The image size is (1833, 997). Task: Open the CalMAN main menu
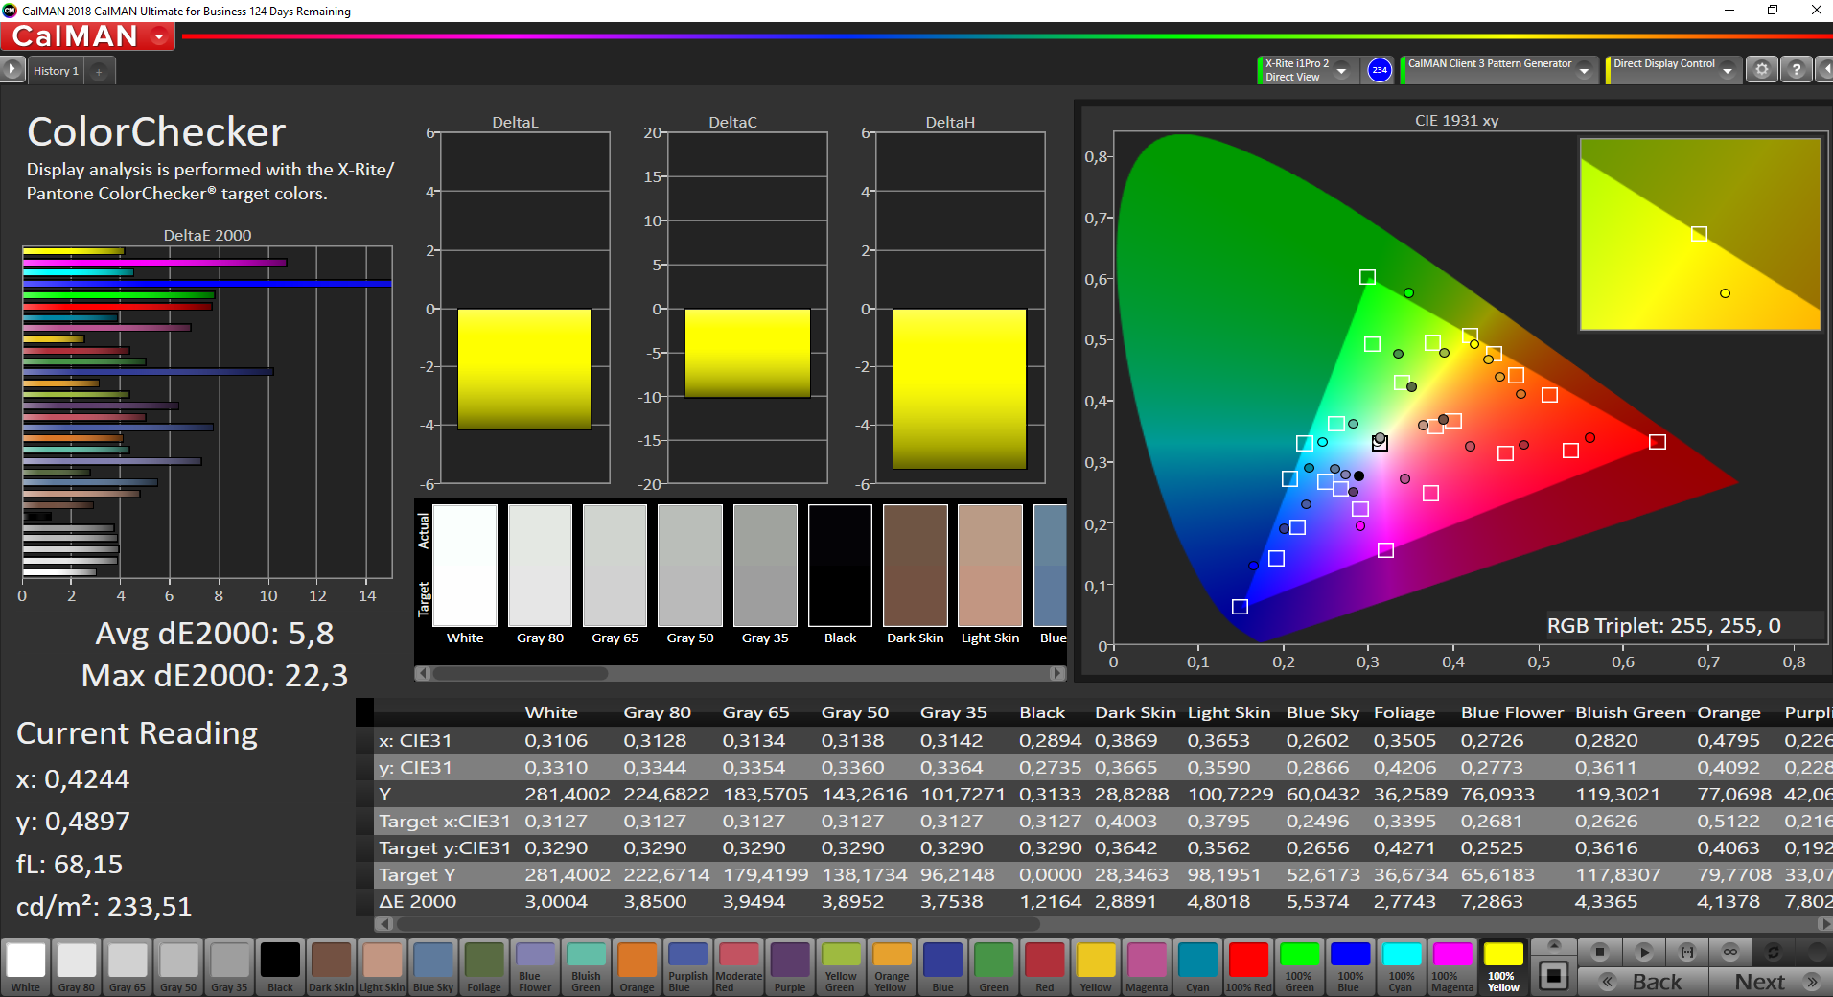[88, 36]
